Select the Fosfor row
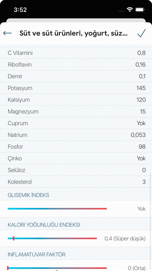This screenshot has height=271, width=152. click(x=76, y=147)
